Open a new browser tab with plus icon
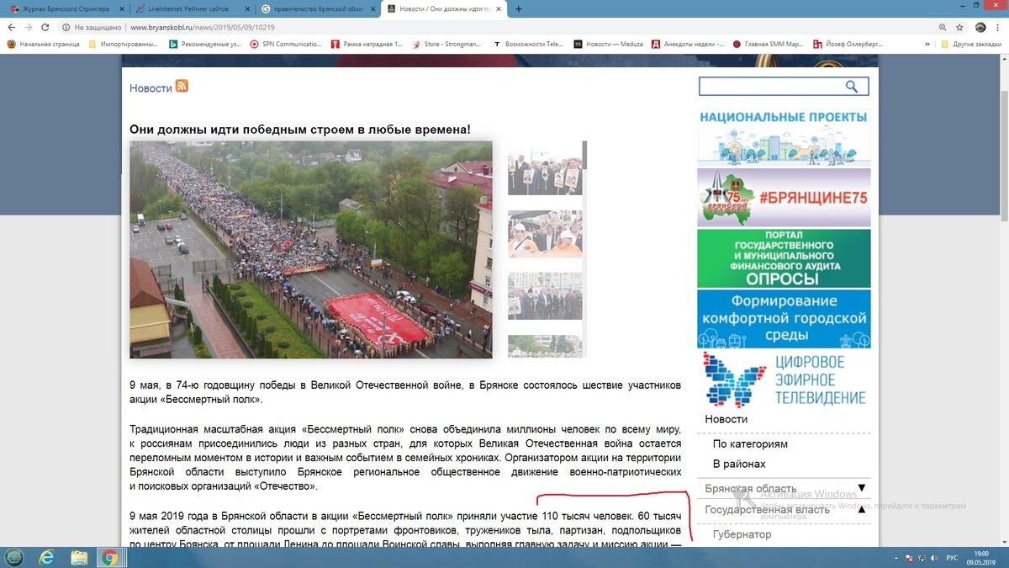Viewport: 1009px width, 568px height. pos(518,9)
